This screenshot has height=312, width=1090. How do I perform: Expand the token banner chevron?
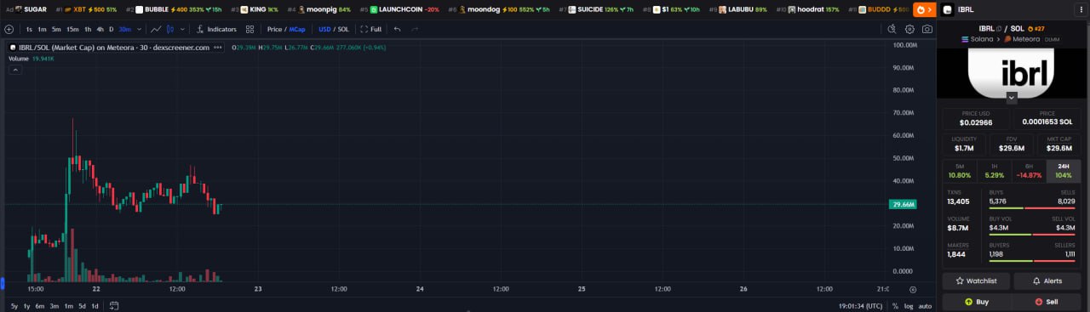pyautogui.click(x=1011, y=98)
